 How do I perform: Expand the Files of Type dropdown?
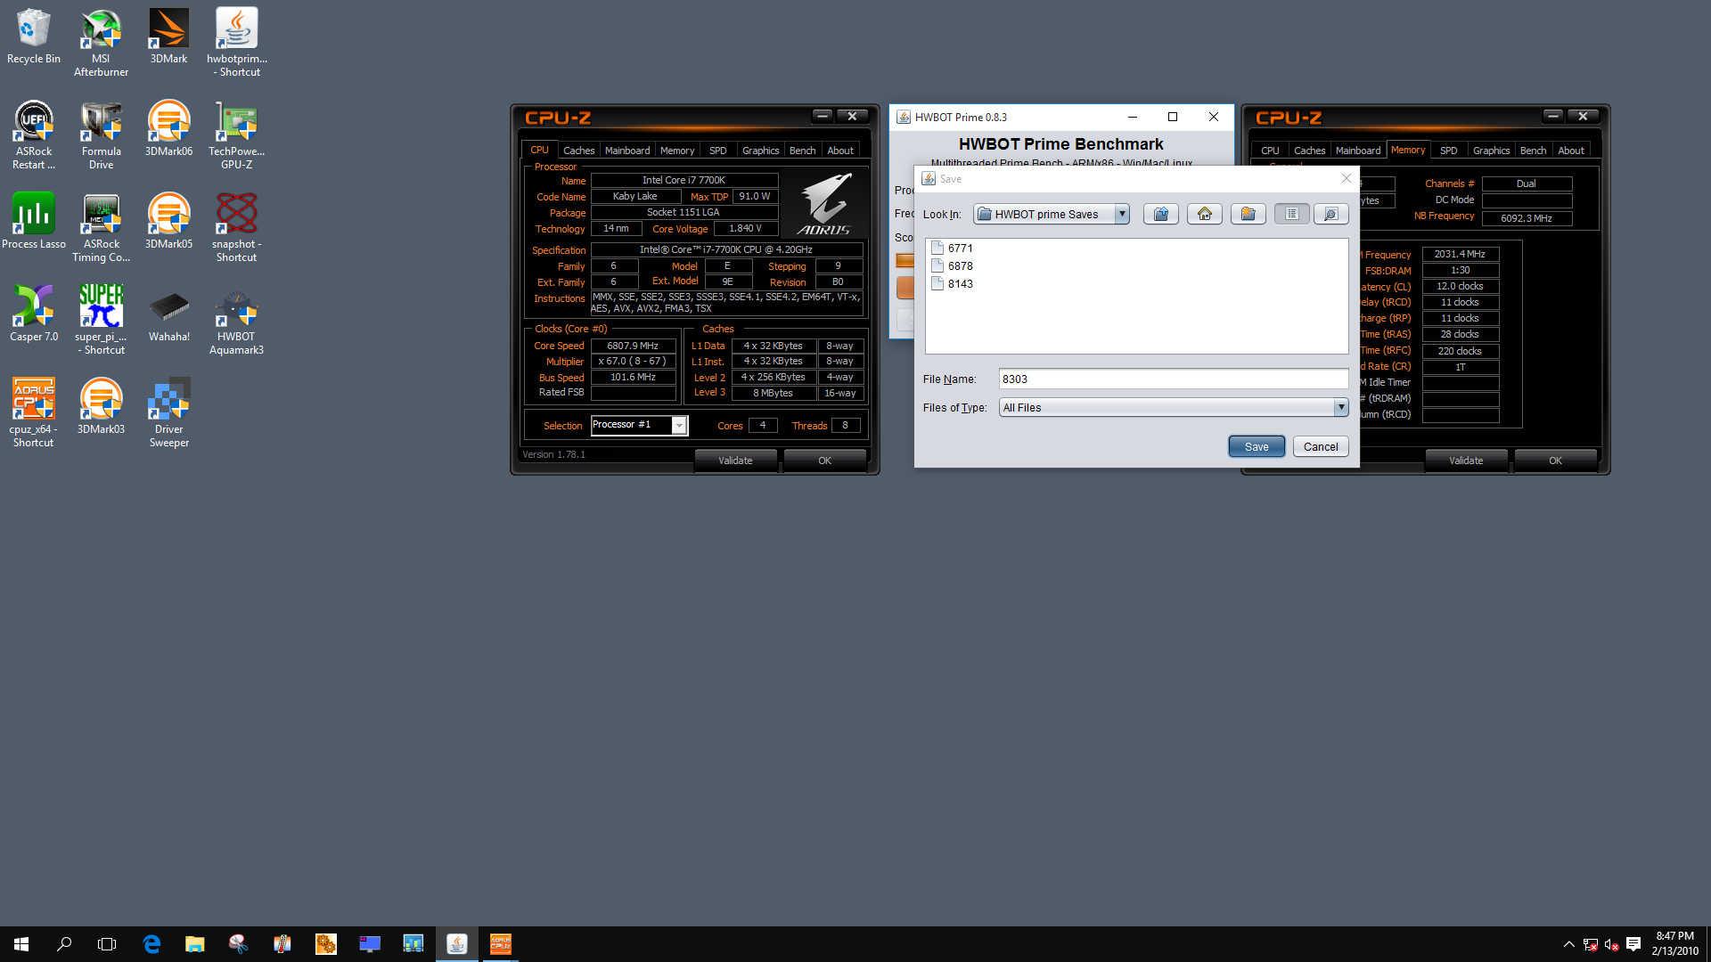pos(1340,407)
